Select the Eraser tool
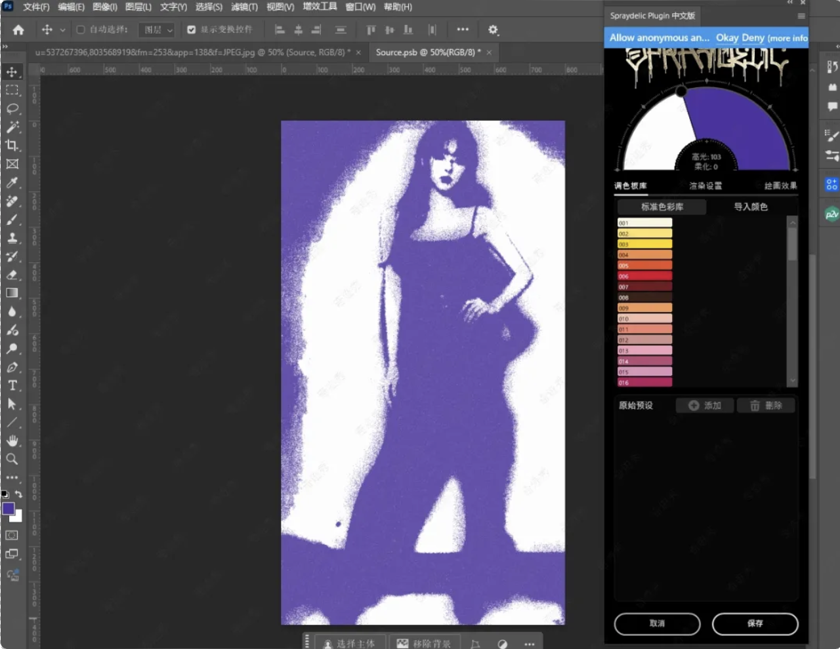The width and height of the screenshot is (840, 649). coord(12,275)
